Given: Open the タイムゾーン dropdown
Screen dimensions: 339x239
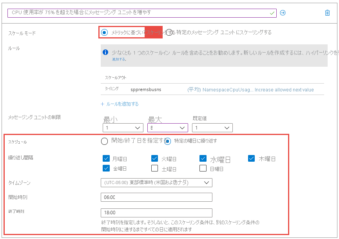Looking at the screenshot, I should [156, 183].
